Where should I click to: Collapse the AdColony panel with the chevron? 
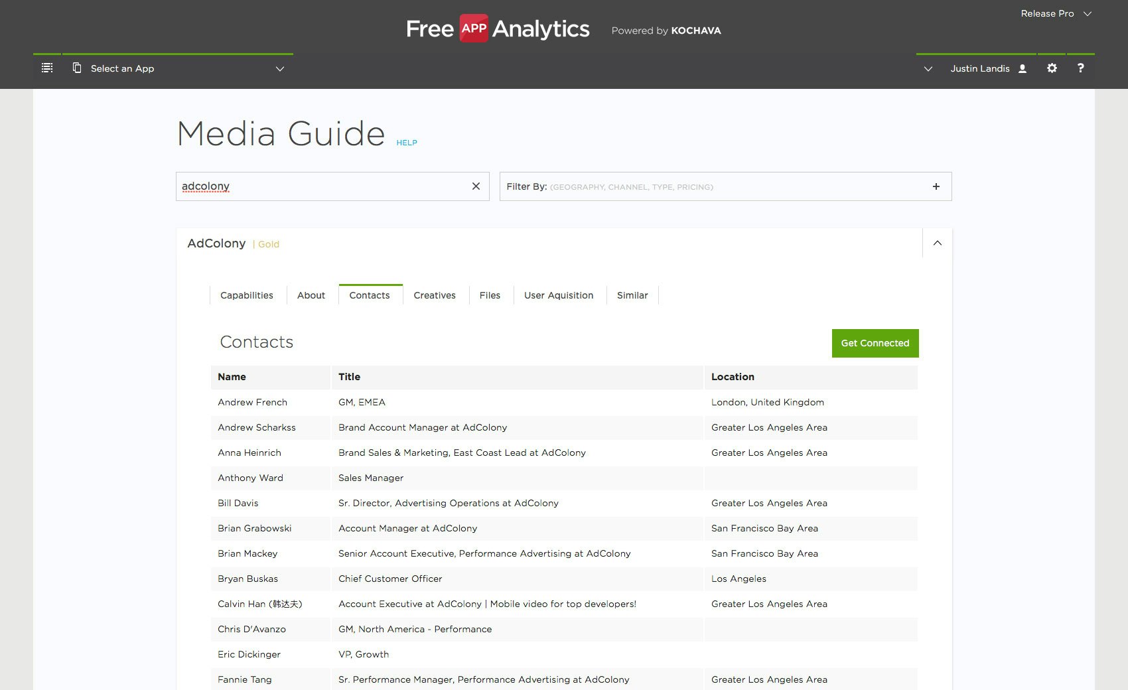coord(937,243)
